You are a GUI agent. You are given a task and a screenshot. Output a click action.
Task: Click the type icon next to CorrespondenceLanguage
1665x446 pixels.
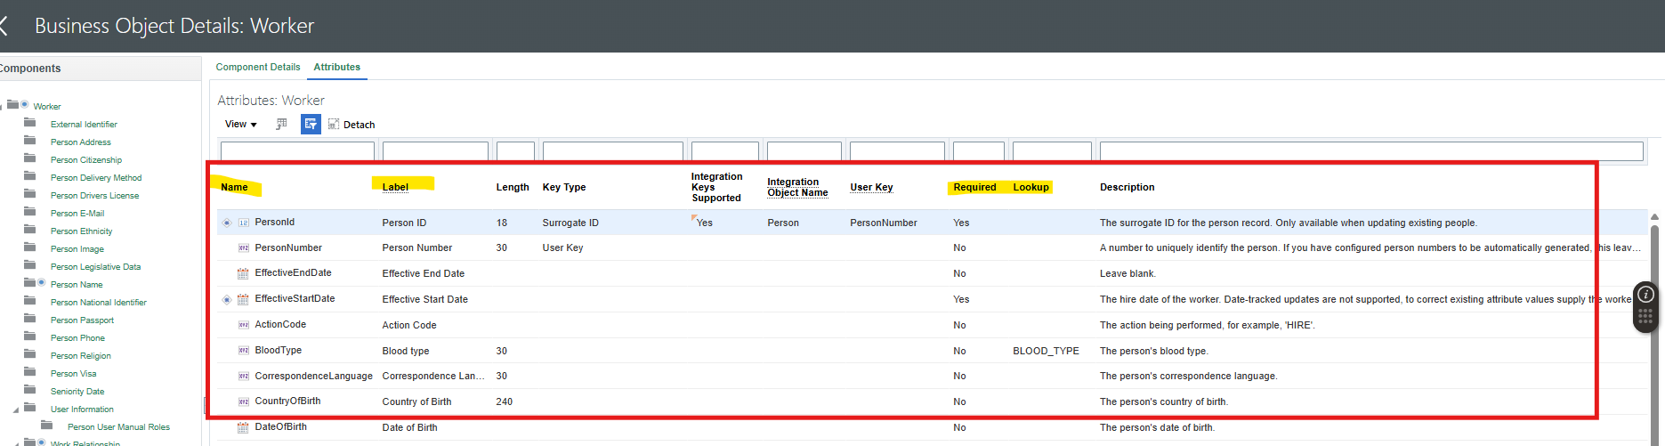pos(243,377)
